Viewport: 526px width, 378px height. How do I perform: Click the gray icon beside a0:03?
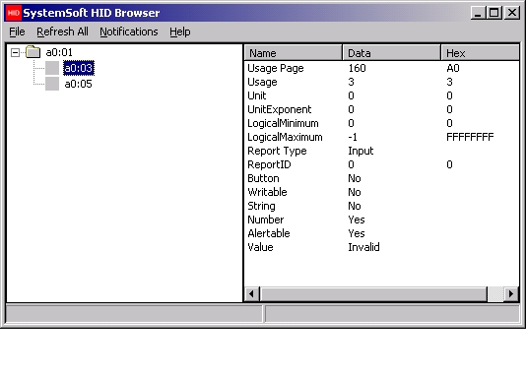[52, 68]
